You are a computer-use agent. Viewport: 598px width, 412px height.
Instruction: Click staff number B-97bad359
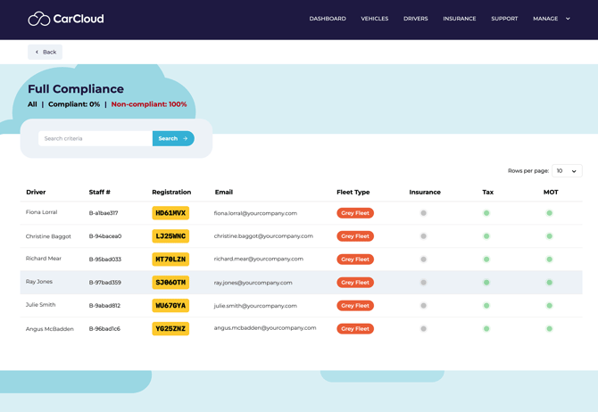[105, 283]
